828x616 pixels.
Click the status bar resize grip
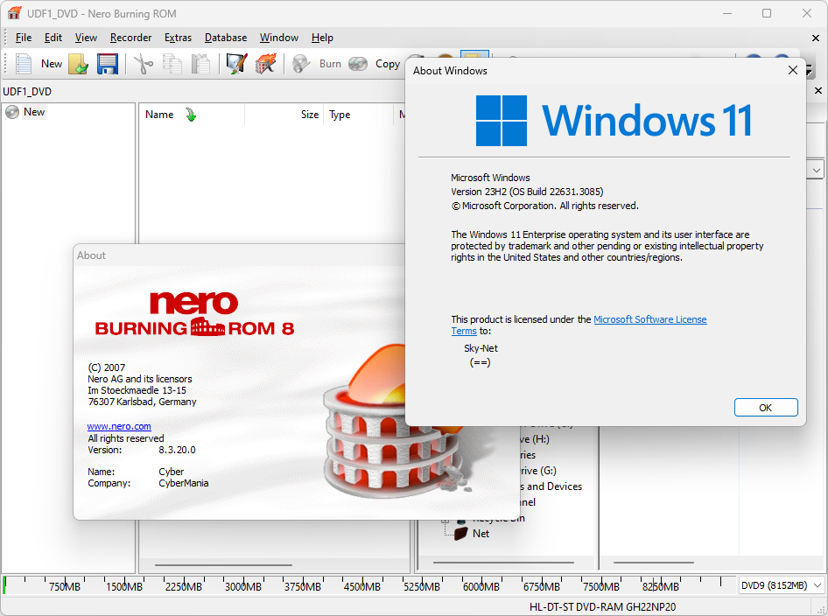point(821,609)
